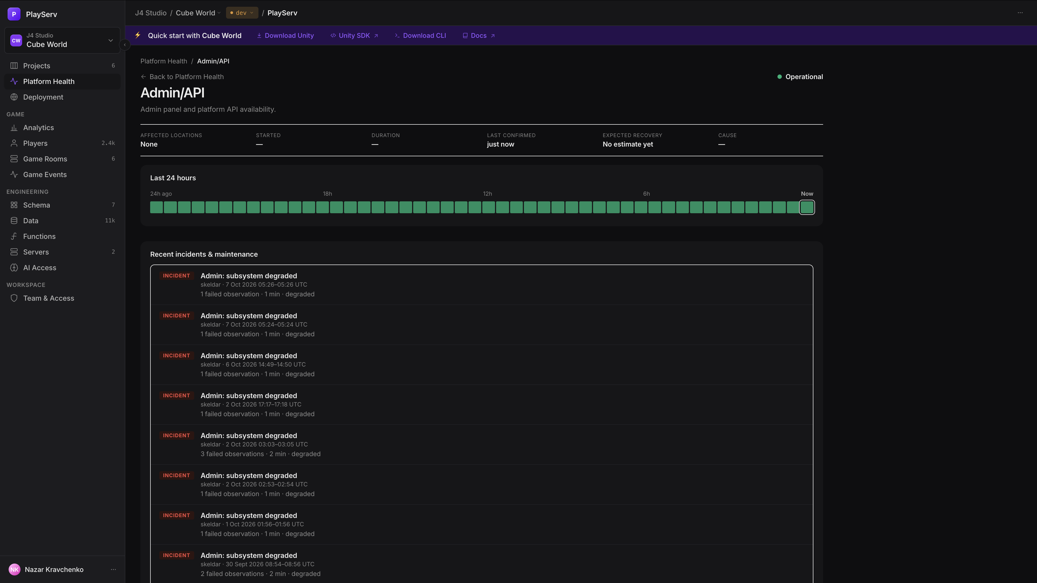The width and height of the screenshot is (1037, 583).
Task: Expand the J4 Studio Cube World workspace selector
Action: (62, 40)
